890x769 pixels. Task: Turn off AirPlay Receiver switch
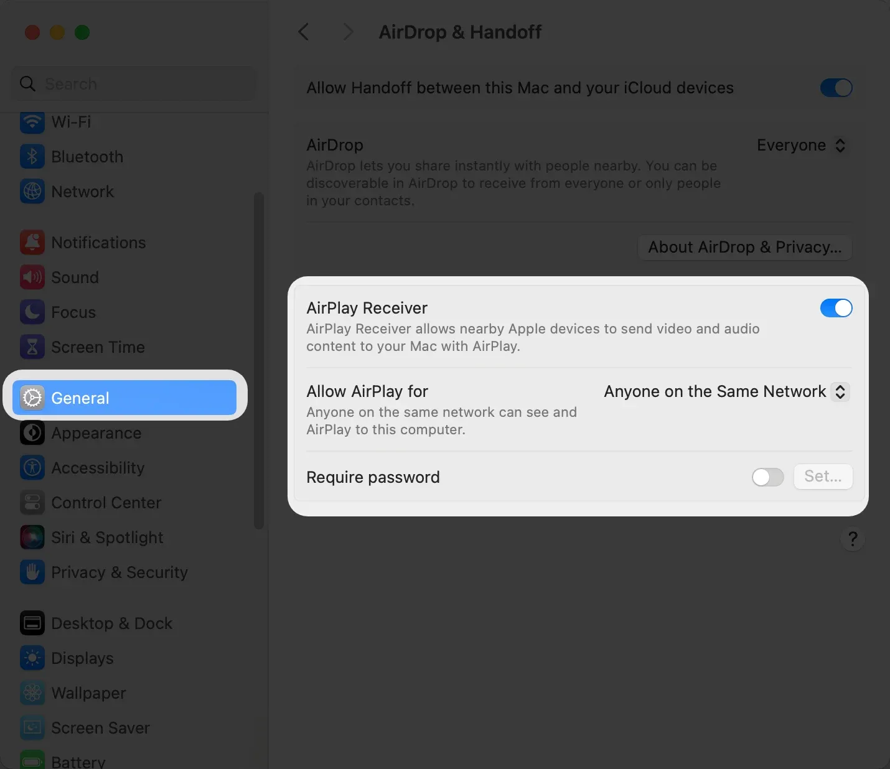836,308
